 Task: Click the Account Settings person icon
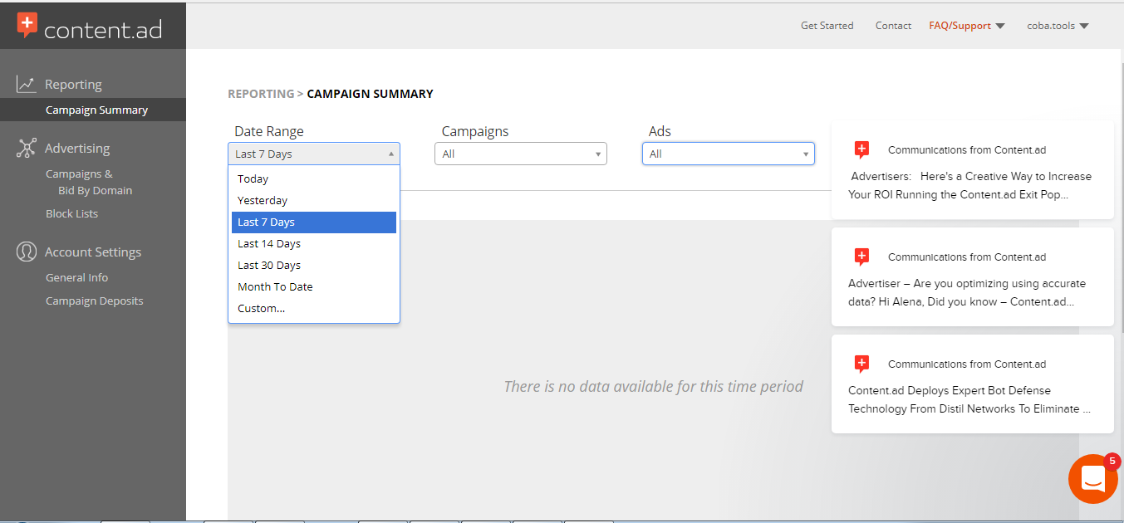click(27, 252)
